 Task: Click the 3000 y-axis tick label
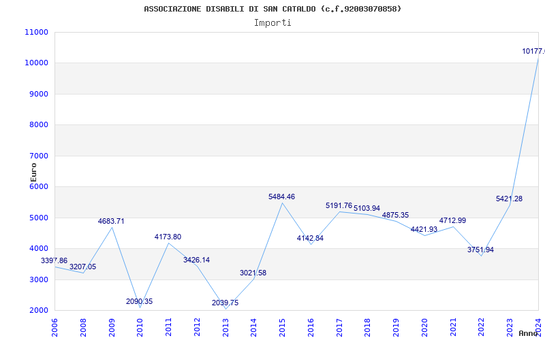[x=38, y=279]
